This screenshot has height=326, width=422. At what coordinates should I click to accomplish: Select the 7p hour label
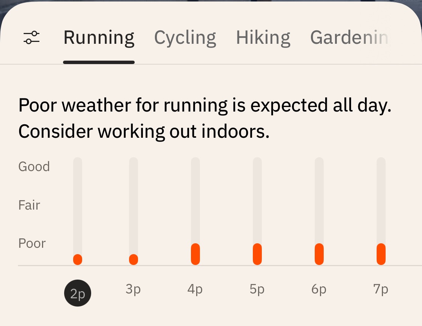[x=381, y=289]
